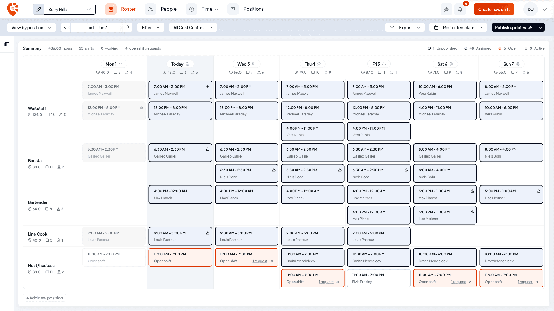Image resolution: width=554 pixels, height=311 pixels.
Task: Open Monday's Louis Pasteur 9:00 AM shift
Action: 114,236
